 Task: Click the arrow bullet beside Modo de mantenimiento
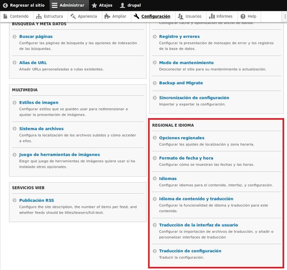155,63
